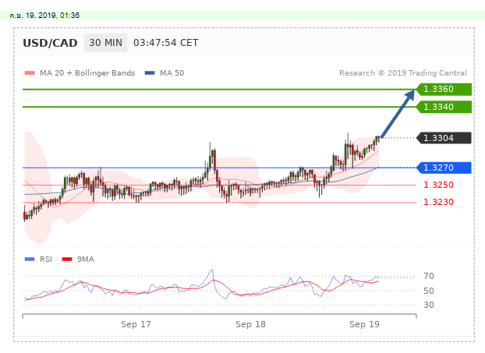Click the RSI 70 level label
This screenshot has height=353, width=485.
coord(429,276)
